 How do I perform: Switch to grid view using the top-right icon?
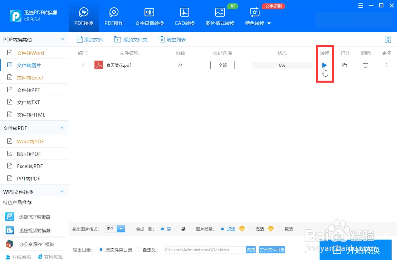click(x=388, y=39)
